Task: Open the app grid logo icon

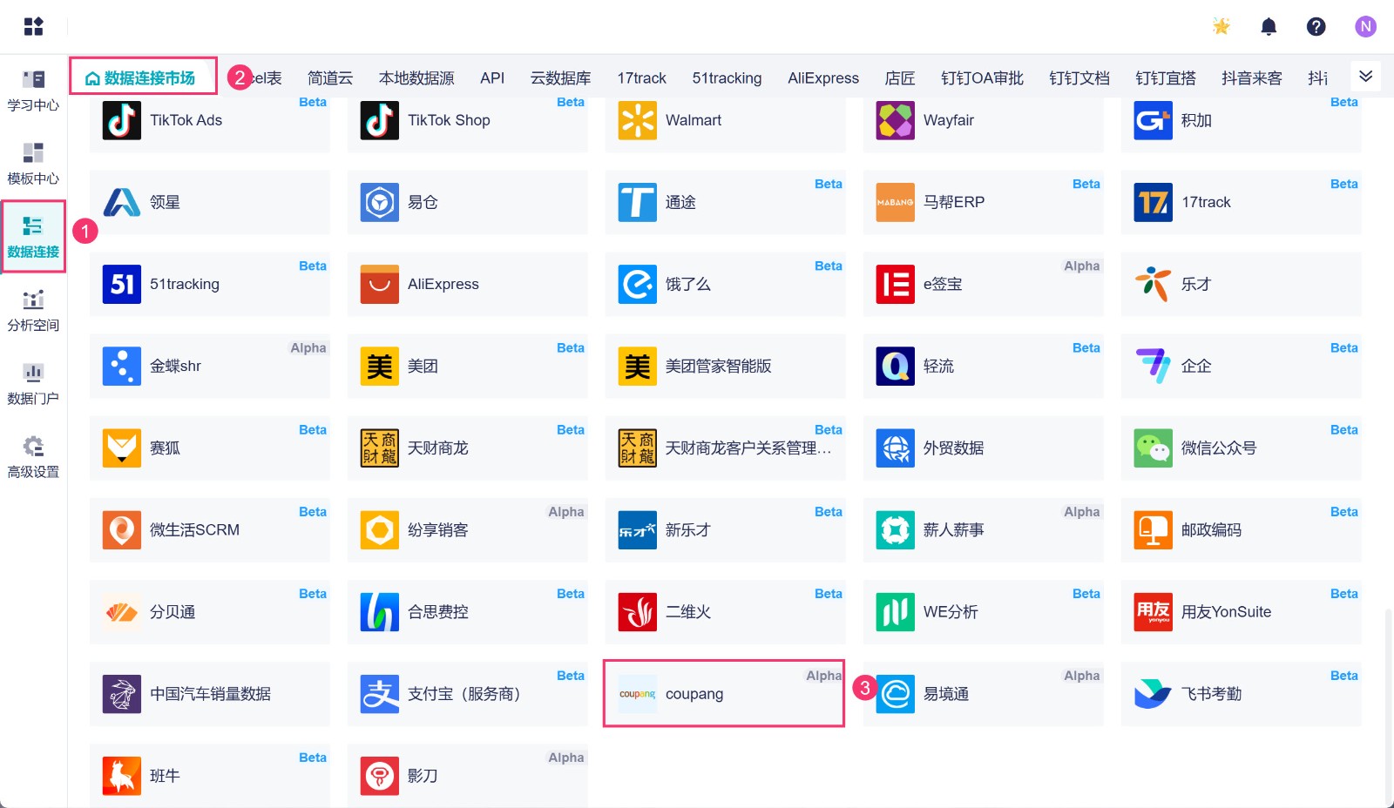Action: 33,27
